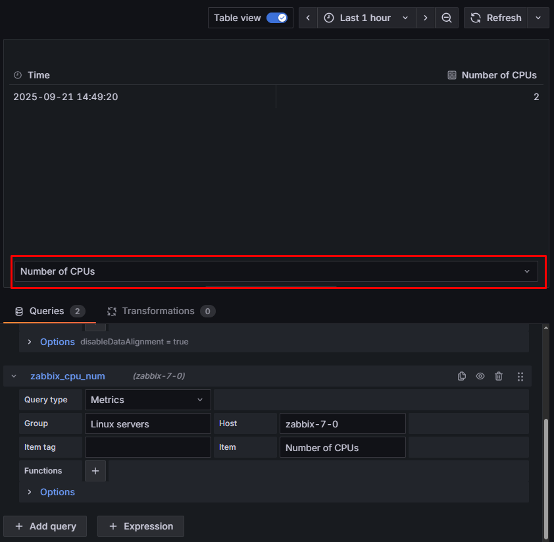Delete the zabbix_cpu_num query

[x=499, y=376]
